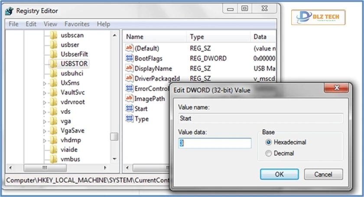Select the USBSTOR folder icon

(54, 64)
